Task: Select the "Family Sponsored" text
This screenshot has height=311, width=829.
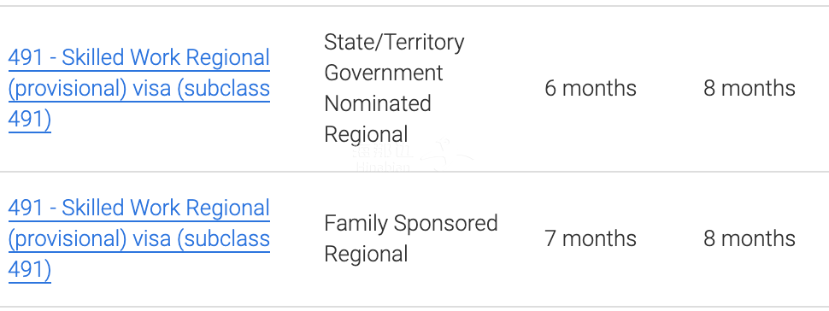Action: (x=411, y=224)
